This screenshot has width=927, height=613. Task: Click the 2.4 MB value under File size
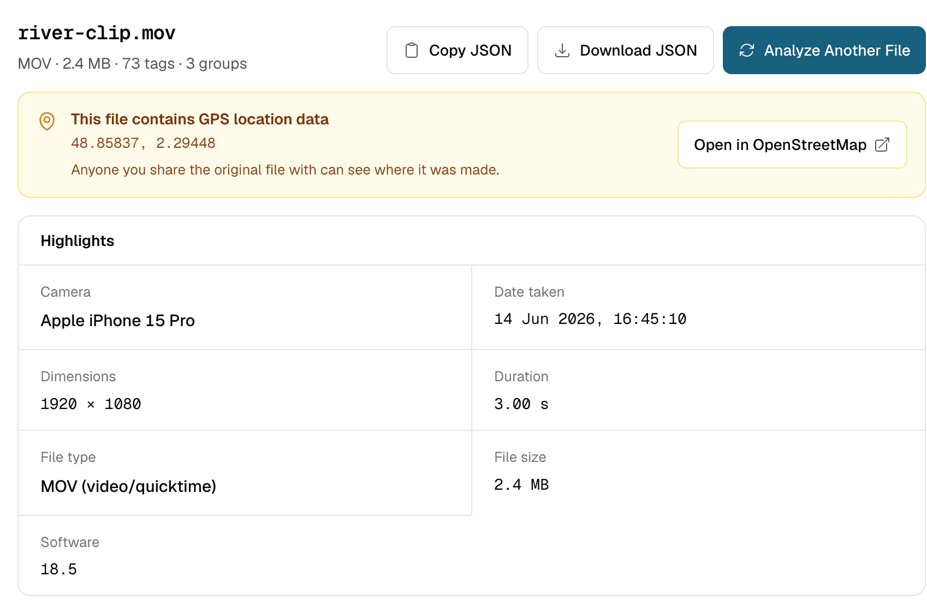[x=521, y=485]
